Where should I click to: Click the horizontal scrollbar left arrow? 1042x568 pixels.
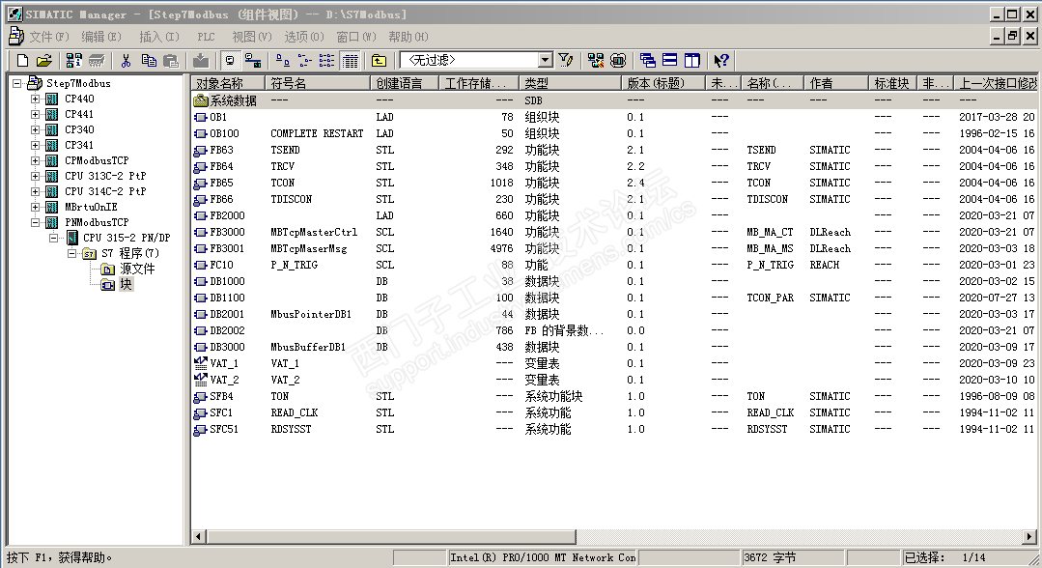[x=199, y=537]
